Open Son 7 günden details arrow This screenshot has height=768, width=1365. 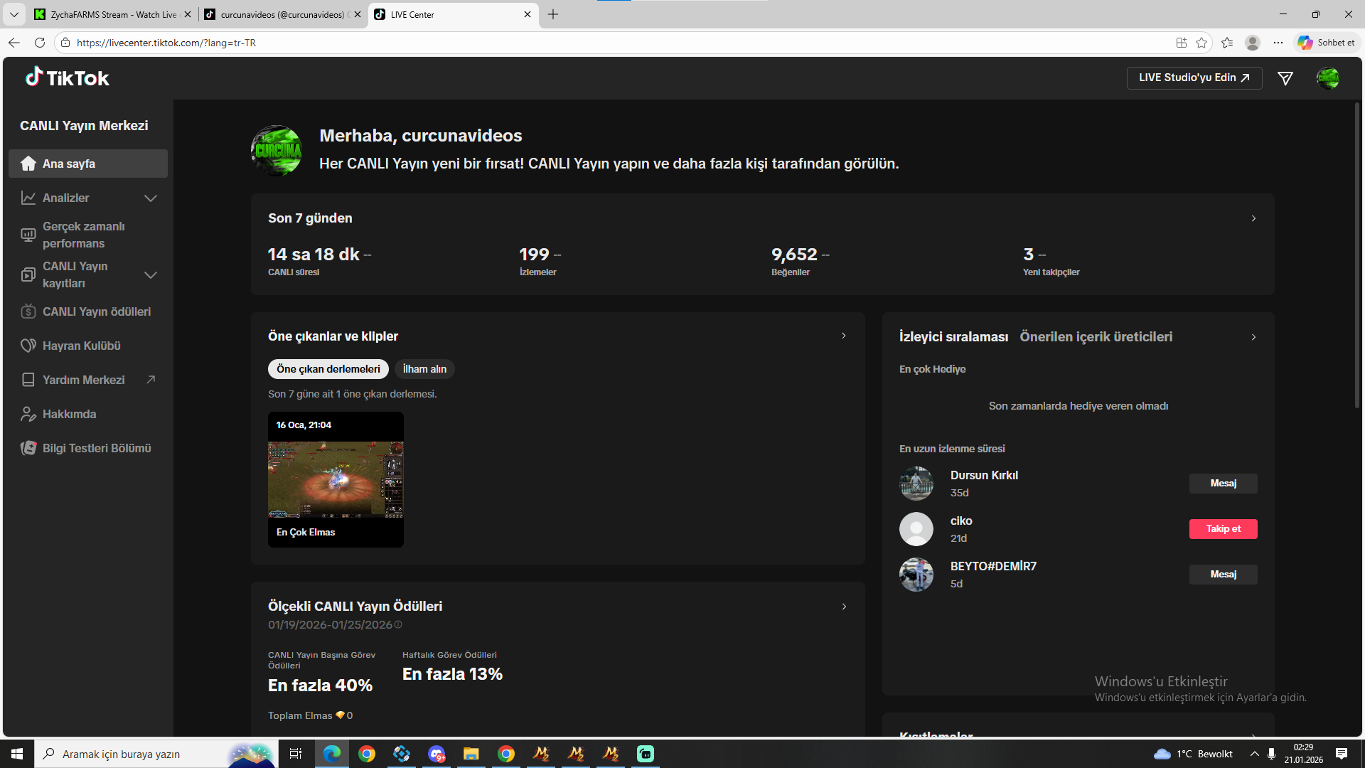(1253, 218)
